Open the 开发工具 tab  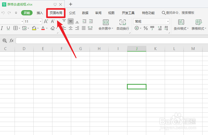[128, 13]
